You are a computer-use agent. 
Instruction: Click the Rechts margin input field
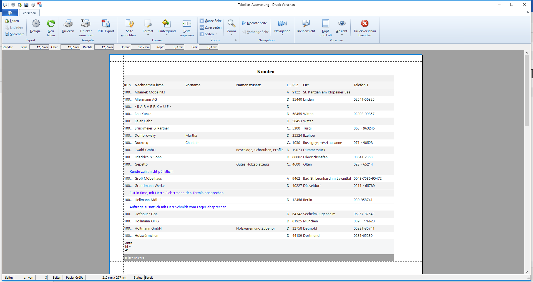104,47
